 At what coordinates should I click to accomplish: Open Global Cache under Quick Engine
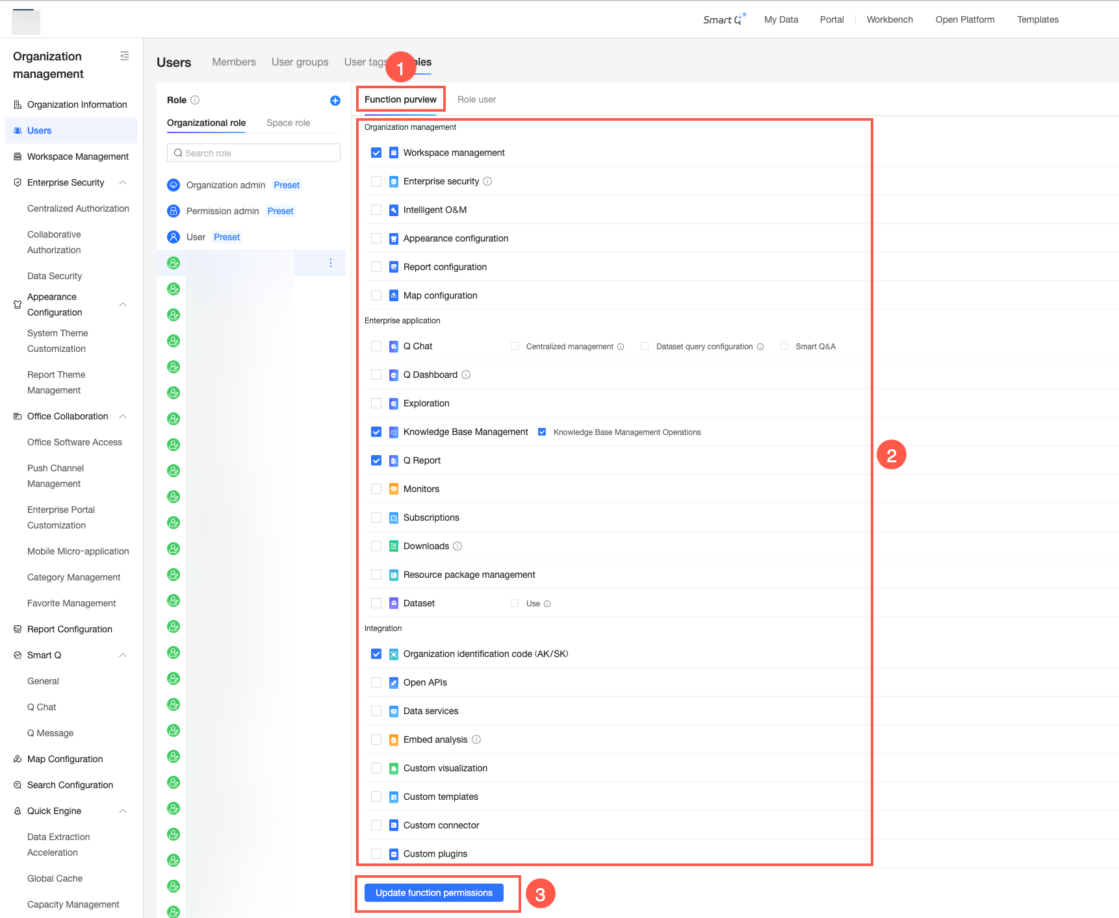(55, 878)
